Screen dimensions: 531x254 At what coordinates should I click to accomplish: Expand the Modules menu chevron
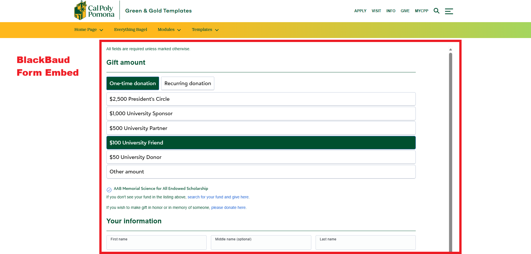tap(179, 30)
